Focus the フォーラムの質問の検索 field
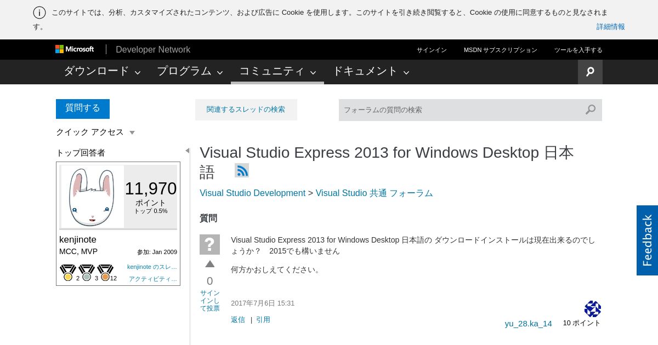Viewport: 658px width, 345px height. pyautogui.click(x=461, y=110)
